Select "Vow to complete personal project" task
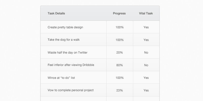203x101 pixels. pos(71,90)
